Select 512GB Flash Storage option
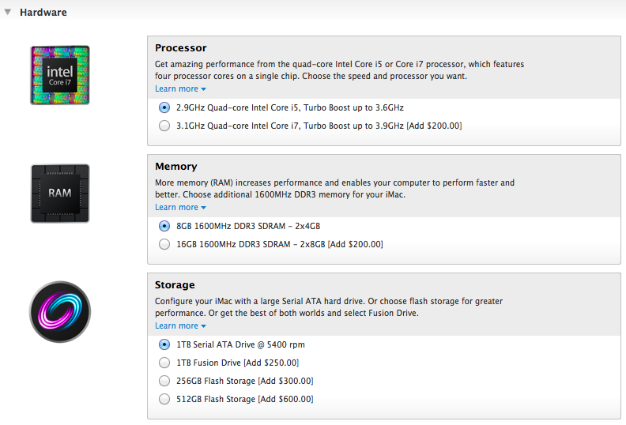This screenshot has width=626, height=425. coord(164,399)
